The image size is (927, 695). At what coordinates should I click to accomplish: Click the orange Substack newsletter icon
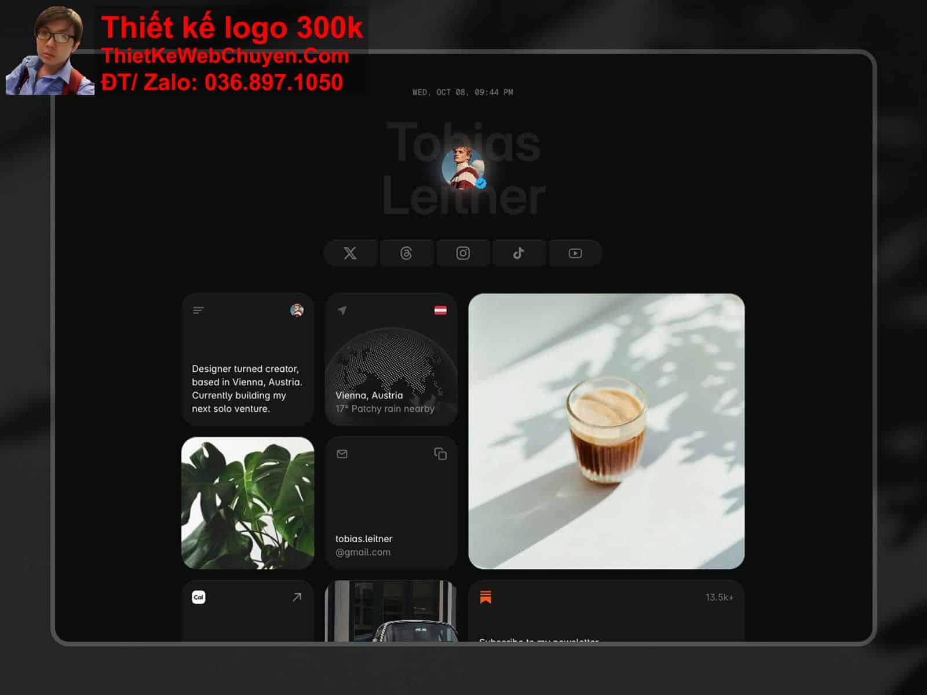point(486,597)
